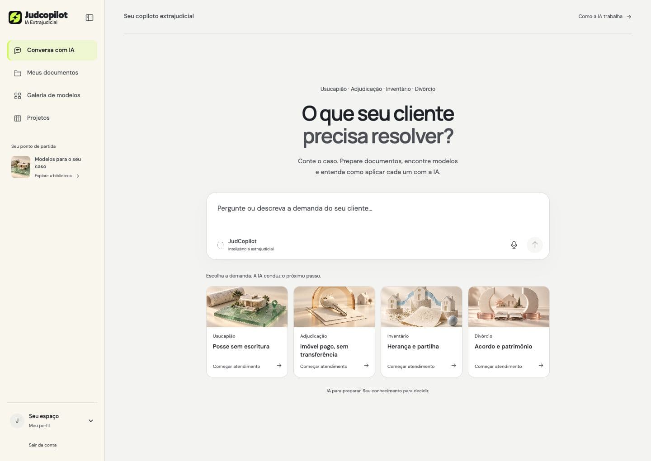Sign out with Sair da conta

click(42, 445)
